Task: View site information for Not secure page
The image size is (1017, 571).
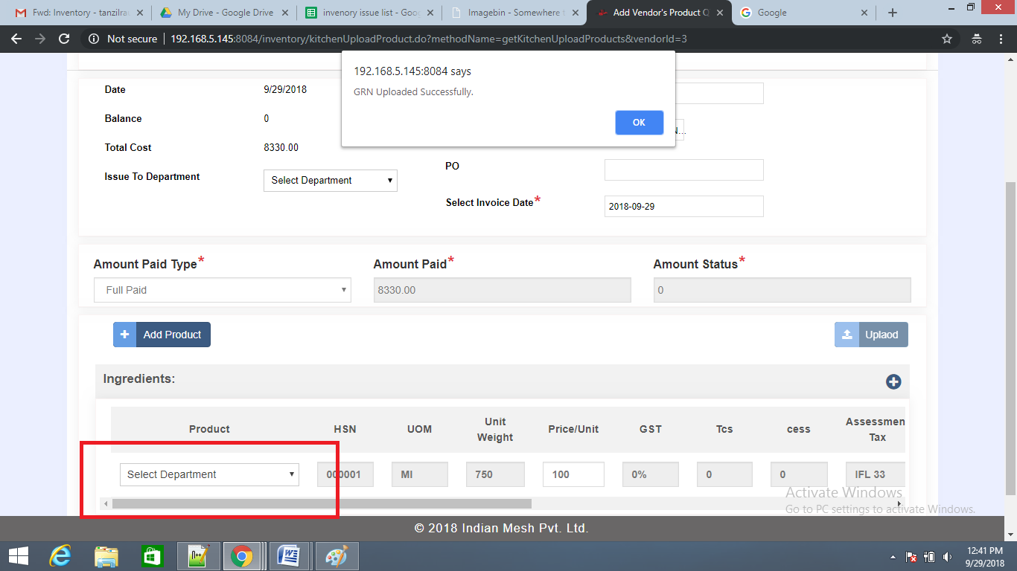Action: pos(123,39)
